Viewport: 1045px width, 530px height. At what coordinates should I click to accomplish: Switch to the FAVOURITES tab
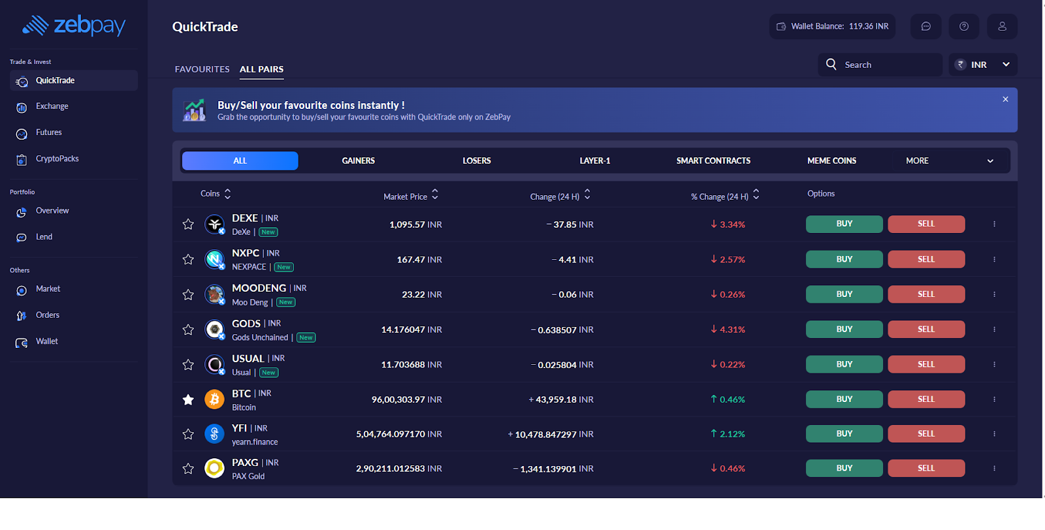pyautogui.click(x=202, y=69)
